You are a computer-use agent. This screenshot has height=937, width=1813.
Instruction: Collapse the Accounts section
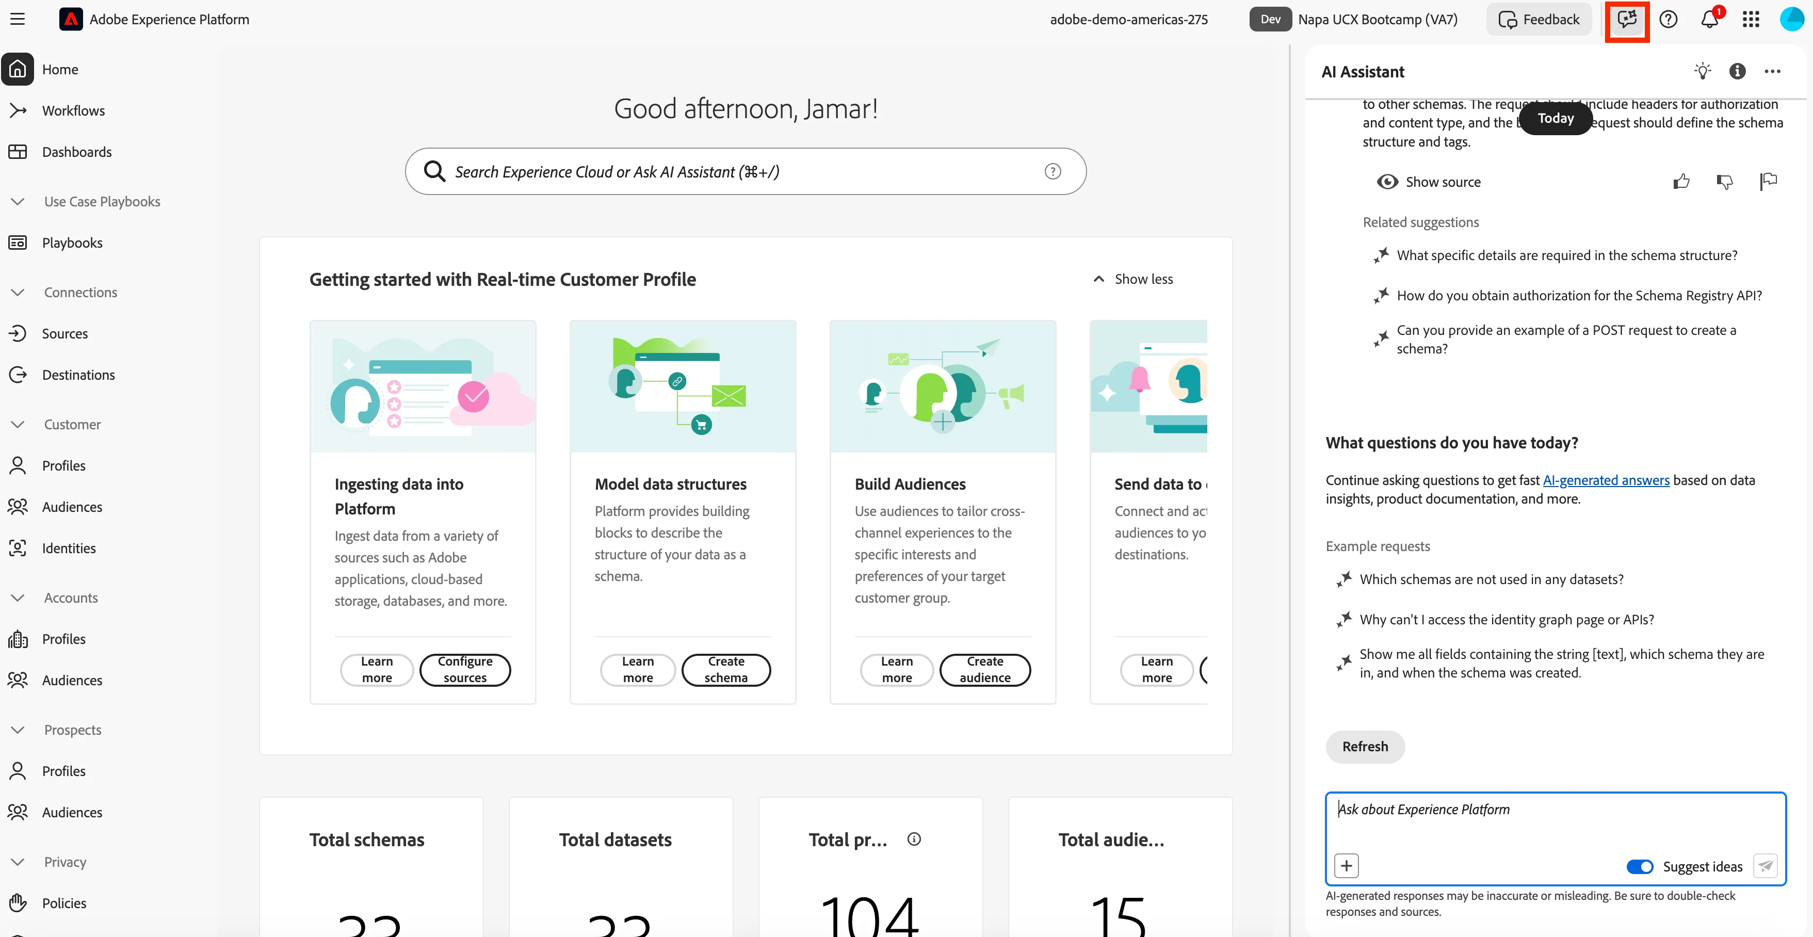[18, 597]
